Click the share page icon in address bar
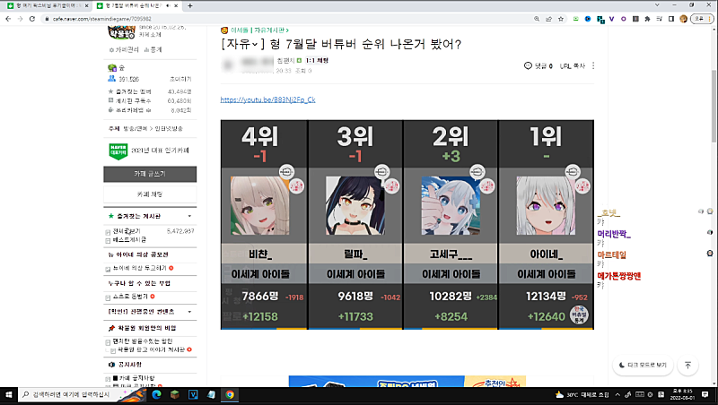This screenshot has width=718, height=405. pyautogui.click(x=548, y=19)
